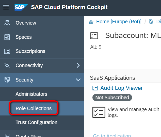Select Administrators under Security
This screenshot has height=137, width=161.
31,94
